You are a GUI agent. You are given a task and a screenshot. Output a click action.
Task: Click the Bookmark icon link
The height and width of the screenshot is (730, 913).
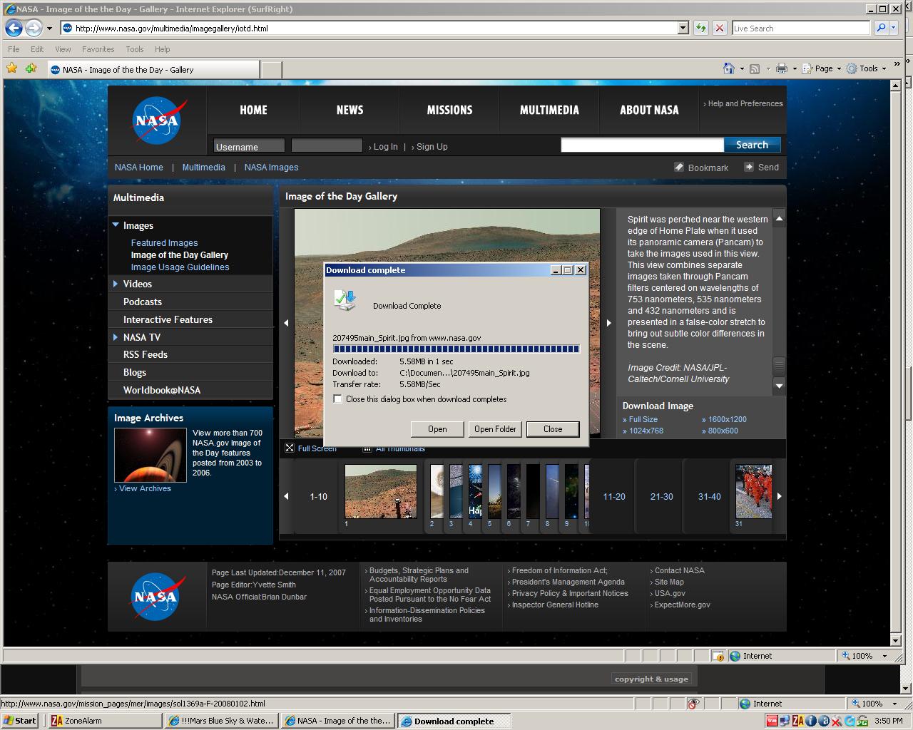click(x=679, y=167)
